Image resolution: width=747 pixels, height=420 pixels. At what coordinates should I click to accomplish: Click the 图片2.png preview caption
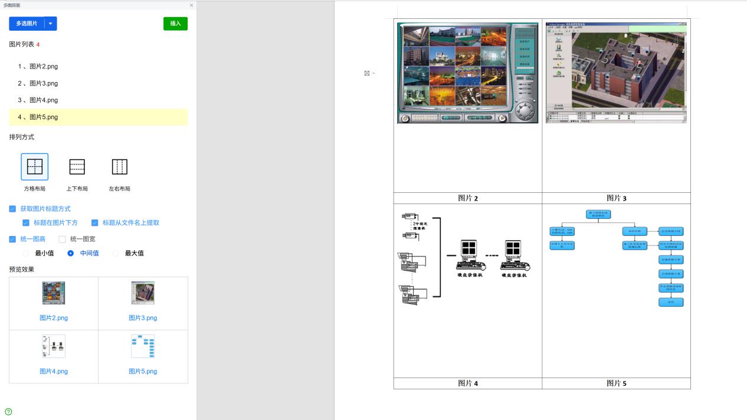[x=54, y=318]
